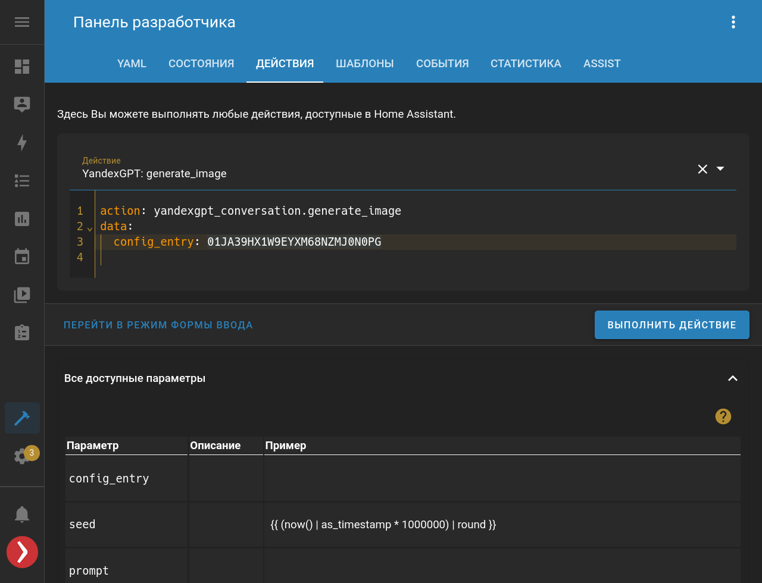Open the Overview dashboard icon
762x583 pixels.
pos(22,67)
